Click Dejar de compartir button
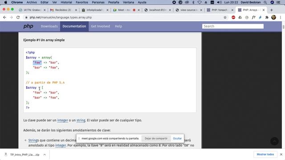The image size is (285, 160). 156,138
